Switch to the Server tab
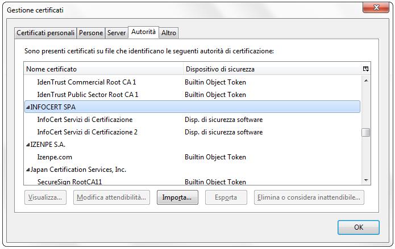Viewport: 395px width, 249px height. coord(117,33)
